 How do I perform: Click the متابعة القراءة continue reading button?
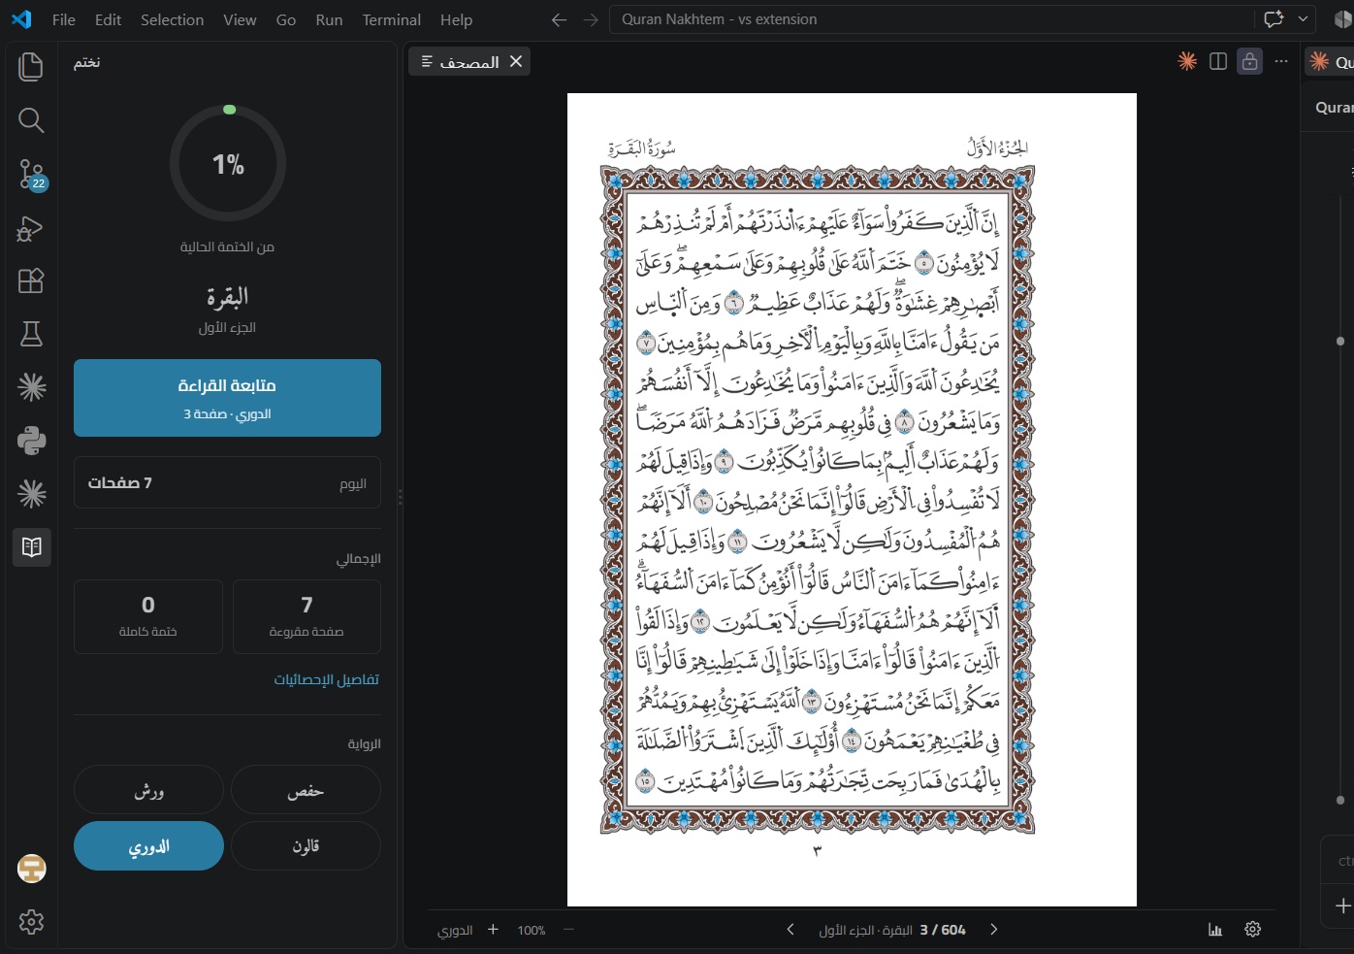click(x=227, y=398)
